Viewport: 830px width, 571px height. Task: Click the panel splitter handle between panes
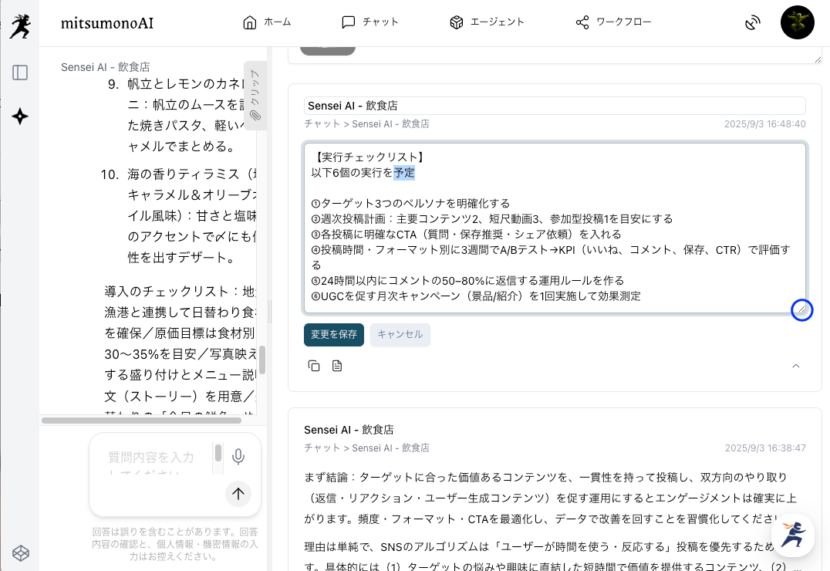270,312
